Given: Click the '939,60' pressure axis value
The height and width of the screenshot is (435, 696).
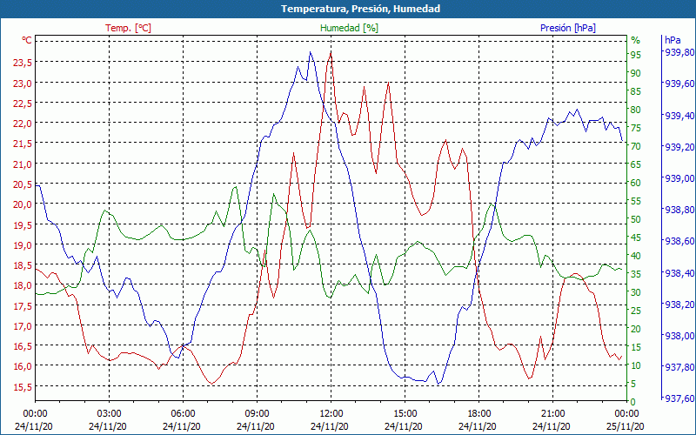Looking at the screenshot, I should coord(679,84).
